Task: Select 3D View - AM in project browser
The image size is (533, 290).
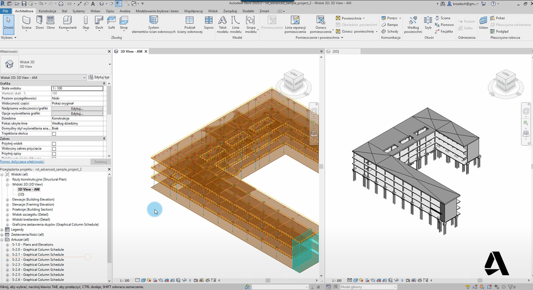Action: 28,190
